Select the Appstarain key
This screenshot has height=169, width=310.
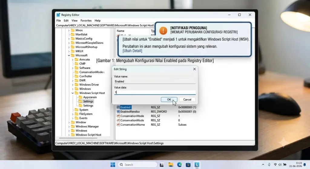coord(90,97)
